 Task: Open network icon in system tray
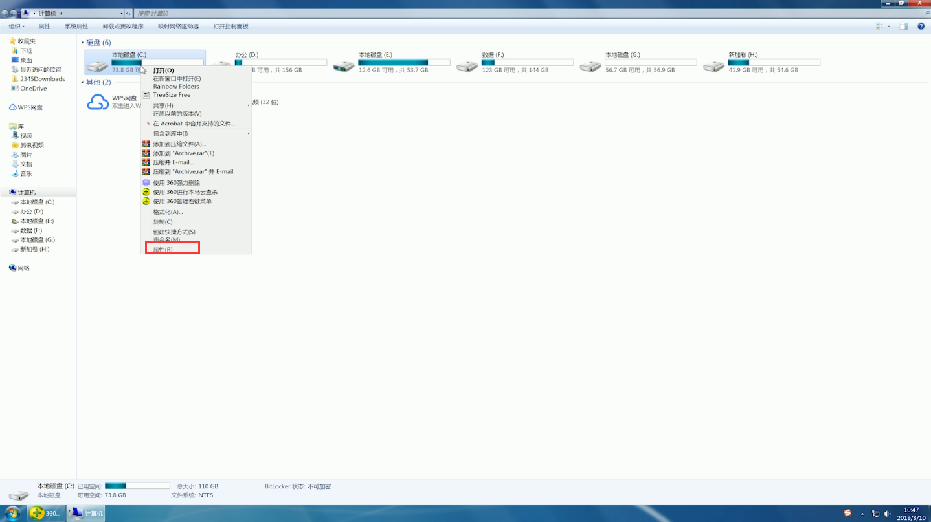[875, 514]
